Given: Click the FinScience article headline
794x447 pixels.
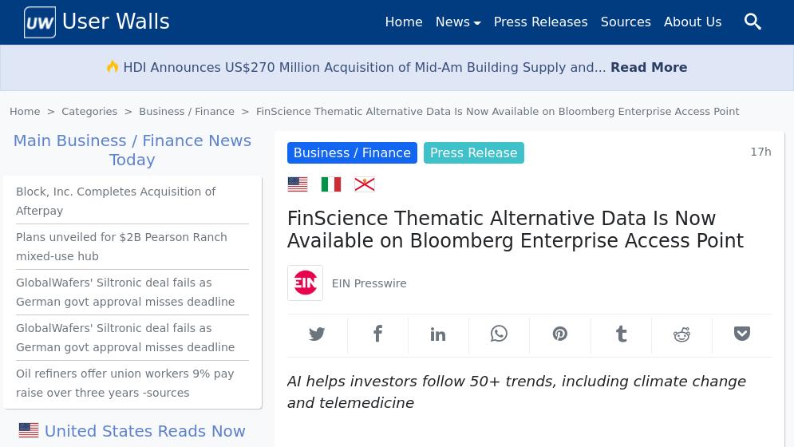Looking at the screenshot, I should tap(516, 229).
